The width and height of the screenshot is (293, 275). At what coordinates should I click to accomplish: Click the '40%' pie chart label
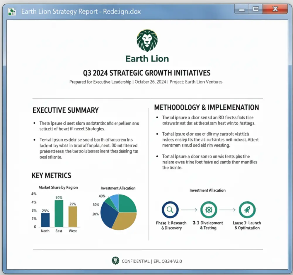point(102,196)
